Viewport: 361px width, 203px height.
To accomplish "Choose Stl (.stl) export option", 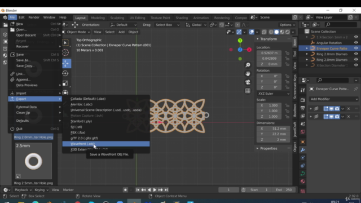I will 106,127.
